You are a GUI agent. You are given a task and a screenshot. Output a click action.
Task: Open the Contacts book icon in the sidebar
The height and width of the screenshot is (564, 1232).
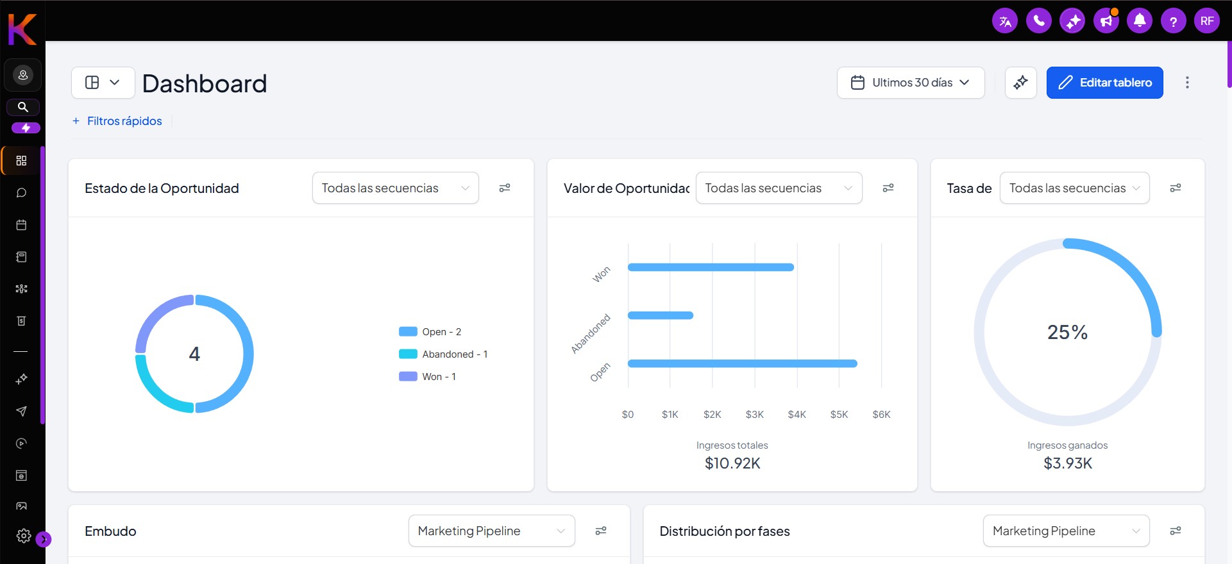point(21,257)
